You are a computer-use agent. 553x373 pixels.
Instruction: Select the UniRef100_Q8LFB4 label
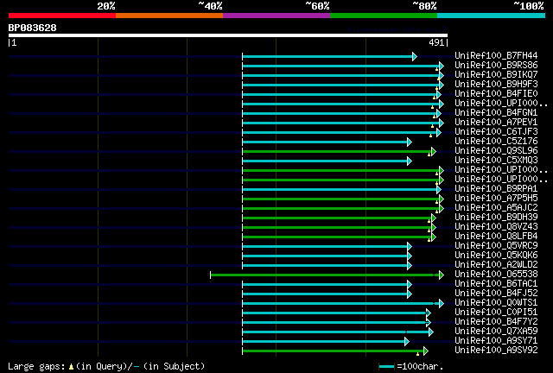pos(496,237)
